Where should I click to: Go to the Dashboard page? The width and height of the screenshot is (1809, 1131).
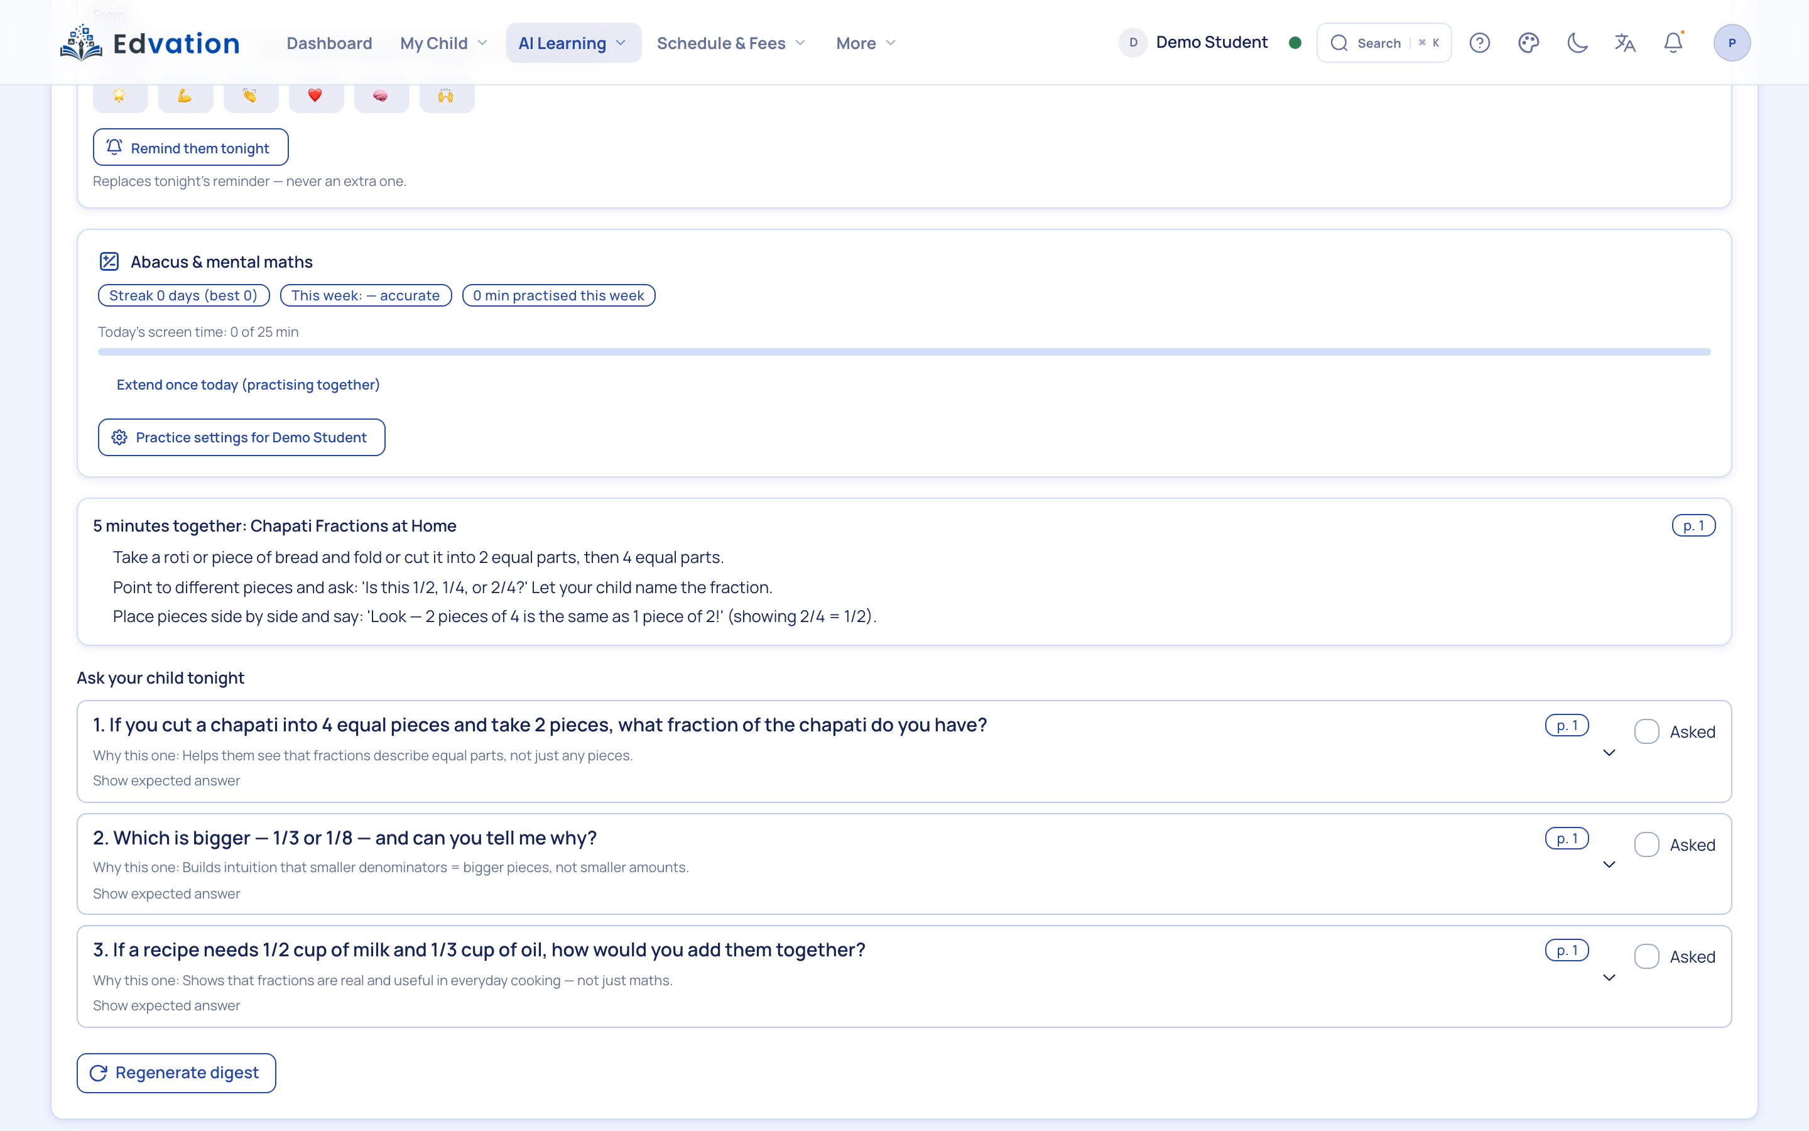tap(329, 43)
